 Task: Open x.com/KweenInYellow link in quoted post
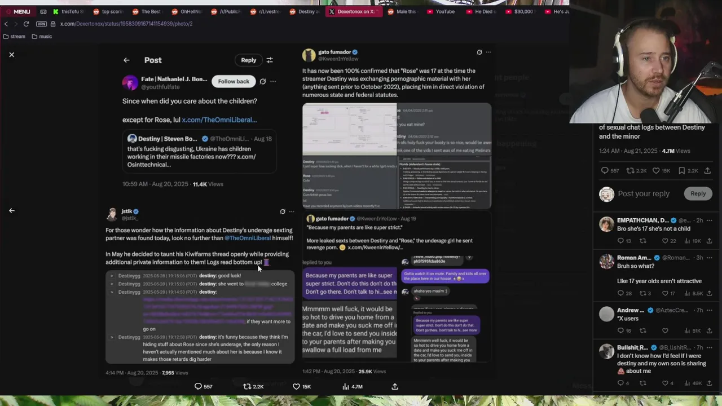(x=376, y=248)
